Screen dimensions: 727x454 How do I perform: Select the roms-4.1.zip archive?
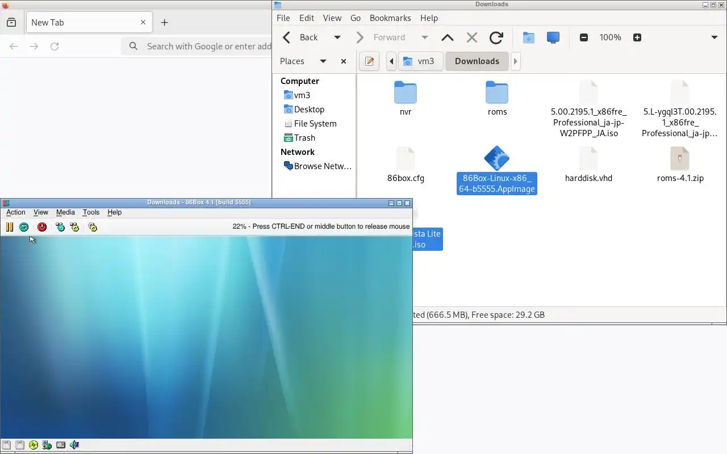pos(680,165)
